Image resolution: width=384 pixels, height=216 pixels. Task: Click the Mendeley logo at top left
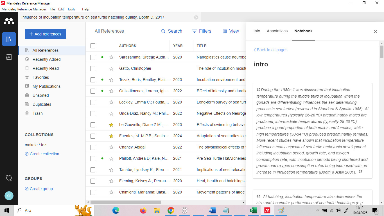click(9, 21)
